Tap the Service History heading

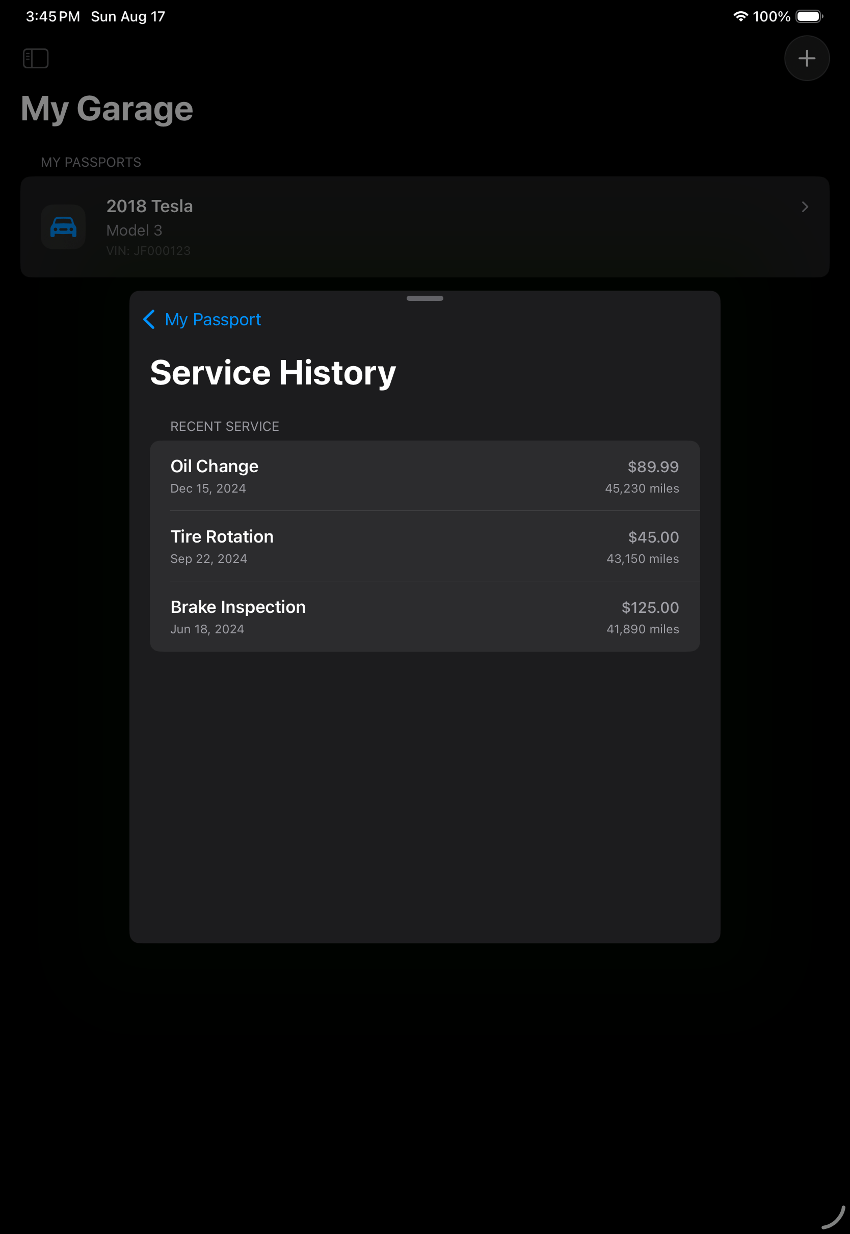coord(273,372)
